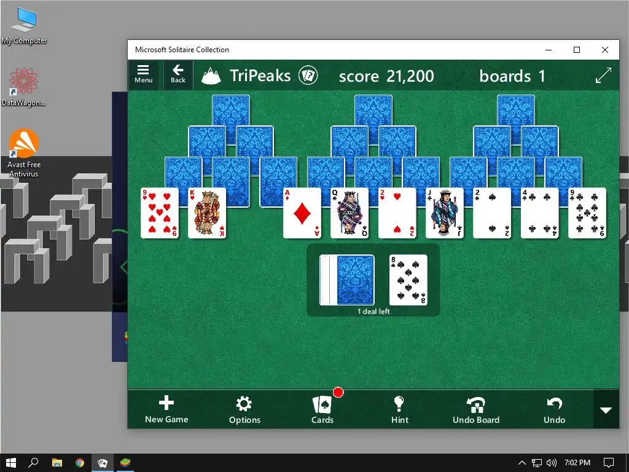This screenshot has width=629, height=472.
Task: Select the 2 of spades card
Action: coord(492,213)
